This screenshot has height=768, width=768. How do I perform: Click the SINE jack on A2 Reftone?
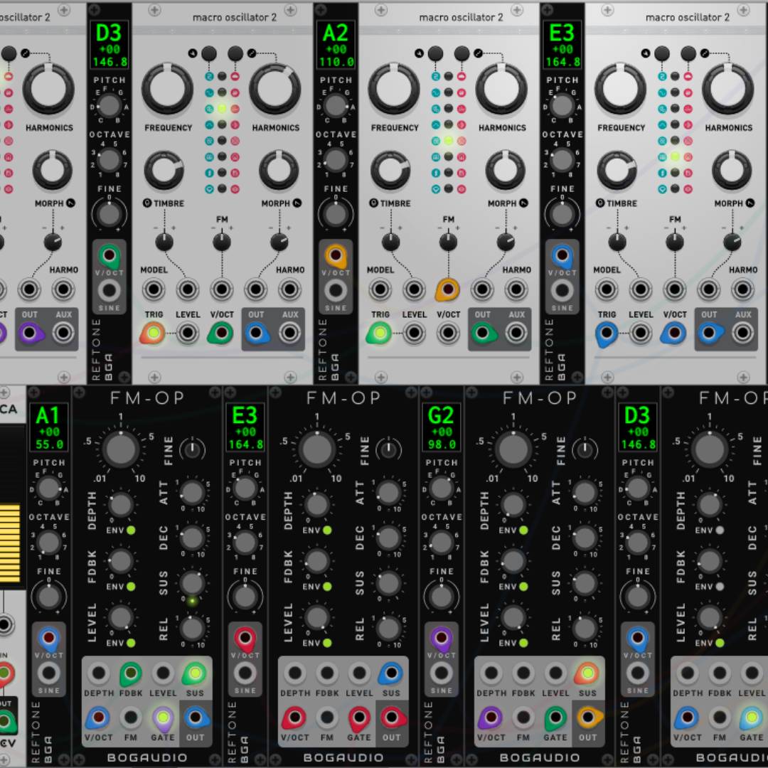(336, 290)
